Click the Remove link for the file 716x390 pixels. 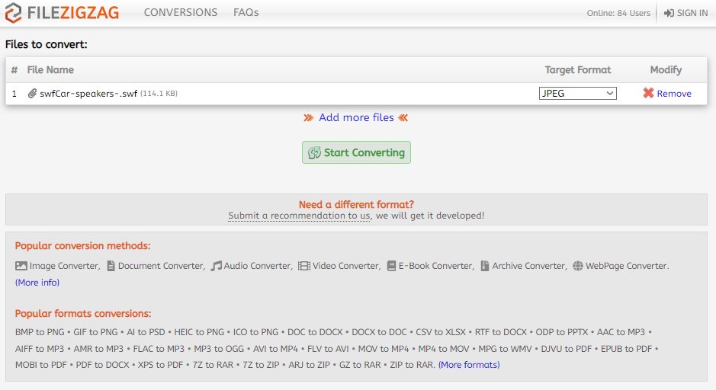pos(674,94)
